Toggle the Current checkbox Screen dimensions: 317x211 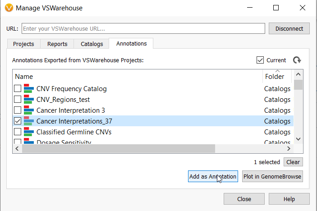260,60
